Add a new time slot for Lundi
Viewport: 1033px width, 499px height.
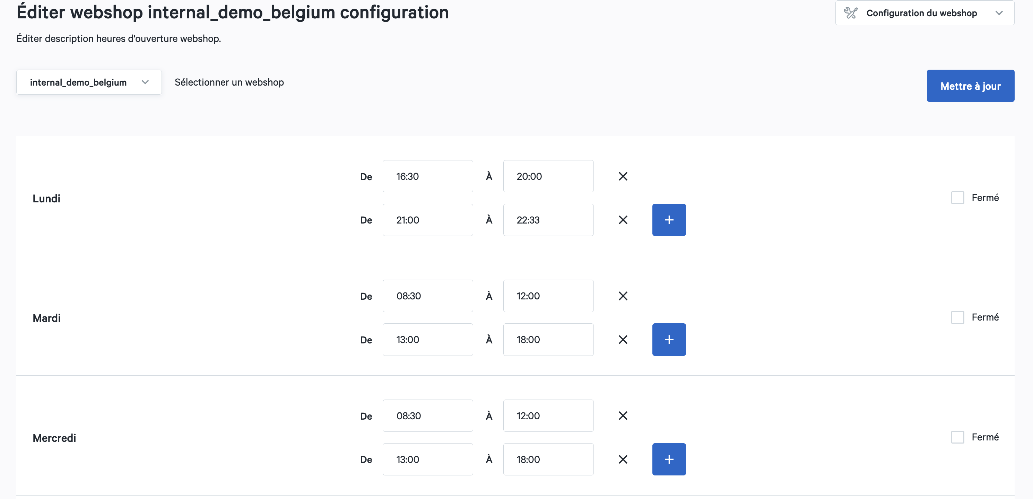coord(669,220)
